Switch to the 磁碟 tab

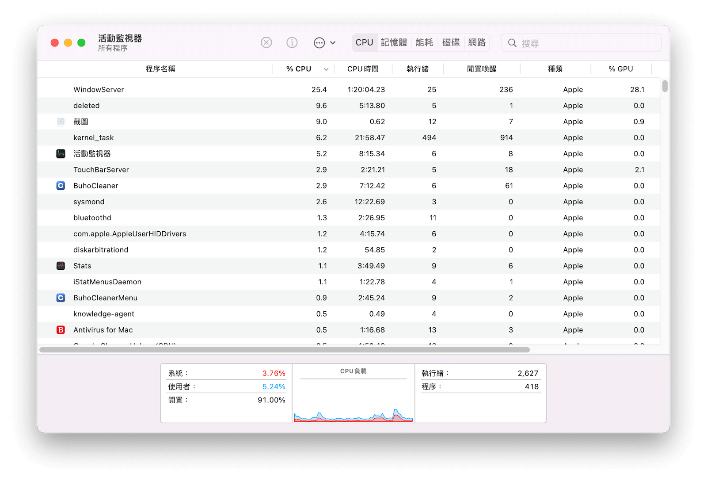pos(451,42)
